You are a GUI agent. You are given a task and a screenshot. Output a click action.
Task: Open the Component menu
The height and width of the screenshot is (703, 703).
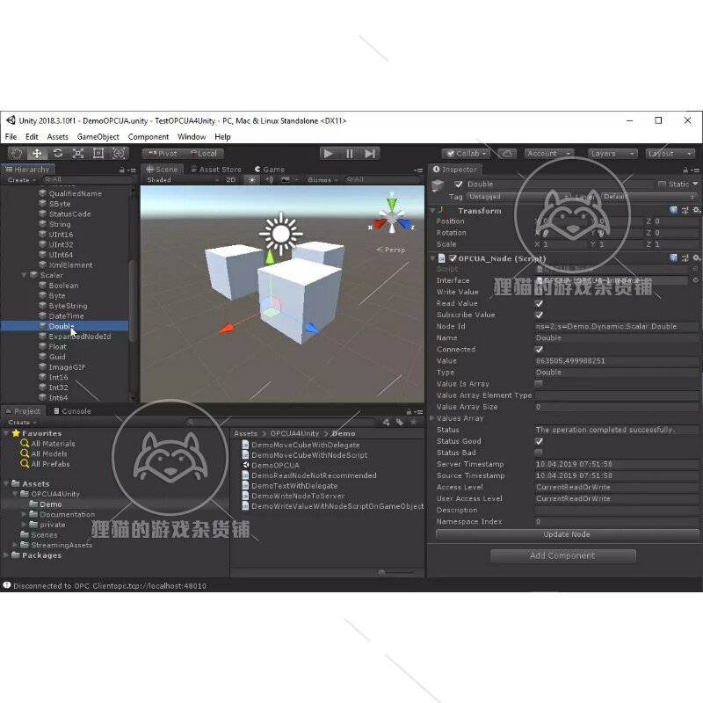[149, 137]
